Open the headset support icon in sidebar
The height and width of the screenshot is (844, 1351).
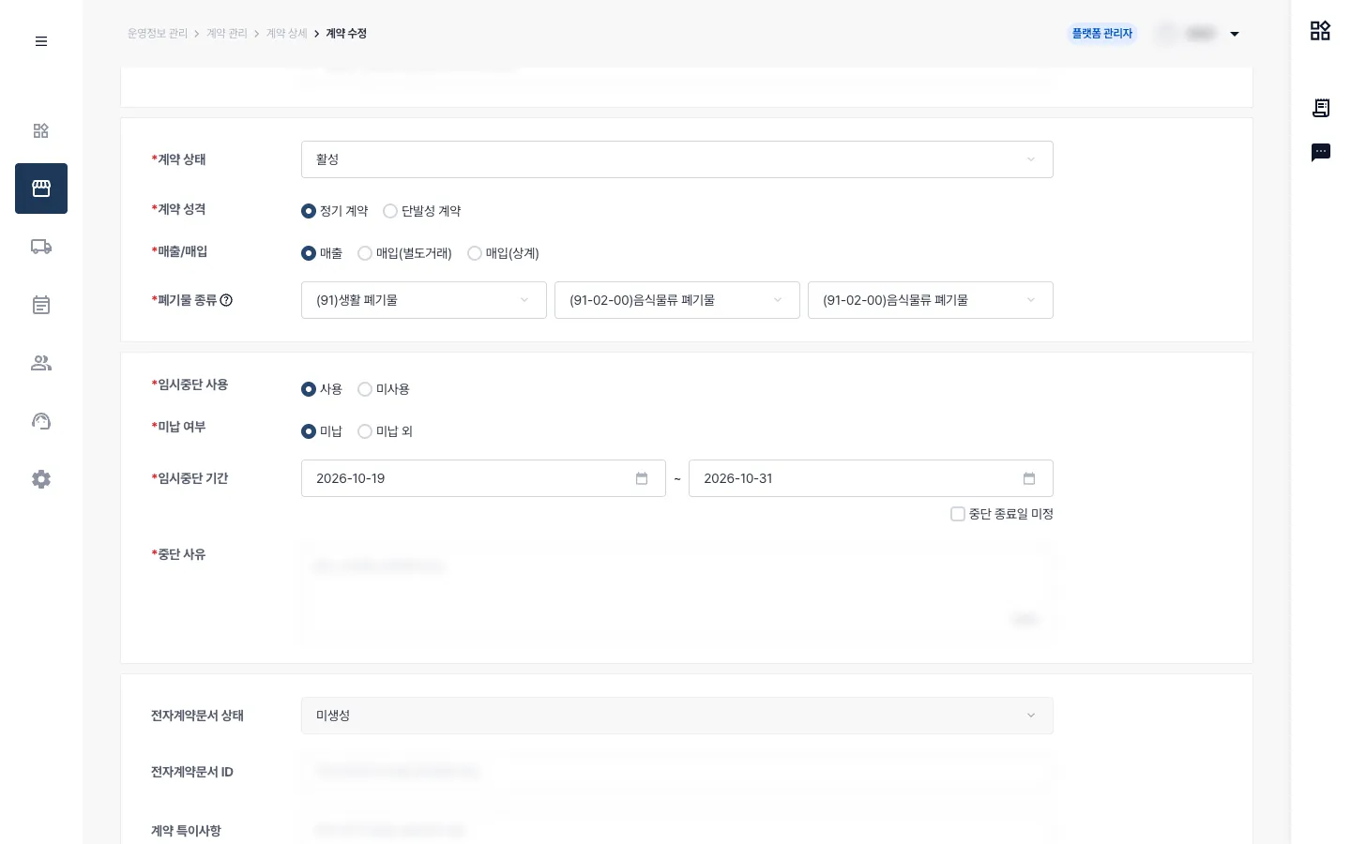pyautogui.click(x=41, y=421)
